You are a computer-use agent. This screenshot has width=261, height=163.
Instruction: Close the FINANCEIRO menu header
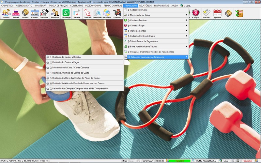click(131, 6)
